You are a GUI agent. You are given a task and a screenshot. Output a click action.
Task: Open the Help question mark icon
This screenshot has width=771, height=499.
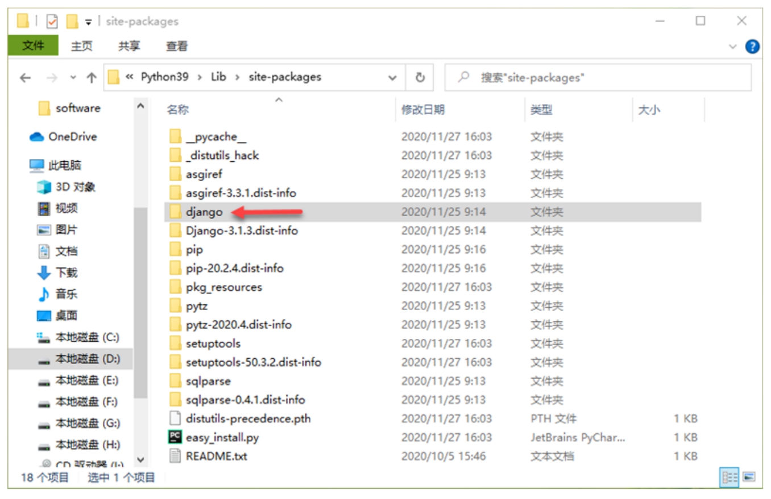pos(752,47)
